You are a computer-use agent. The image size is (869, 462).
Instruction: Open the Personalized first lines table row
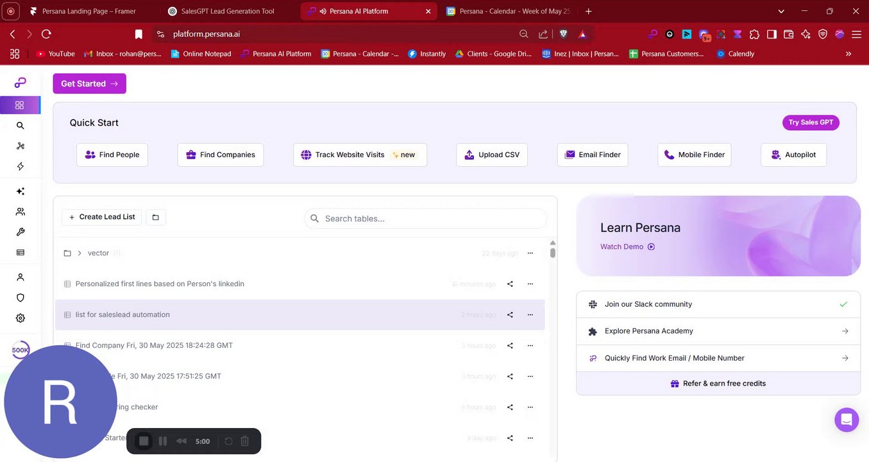(x=300, y=284)
